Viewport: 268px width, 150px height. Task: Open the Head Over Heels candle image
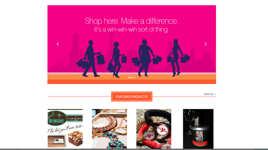[198, 129]
